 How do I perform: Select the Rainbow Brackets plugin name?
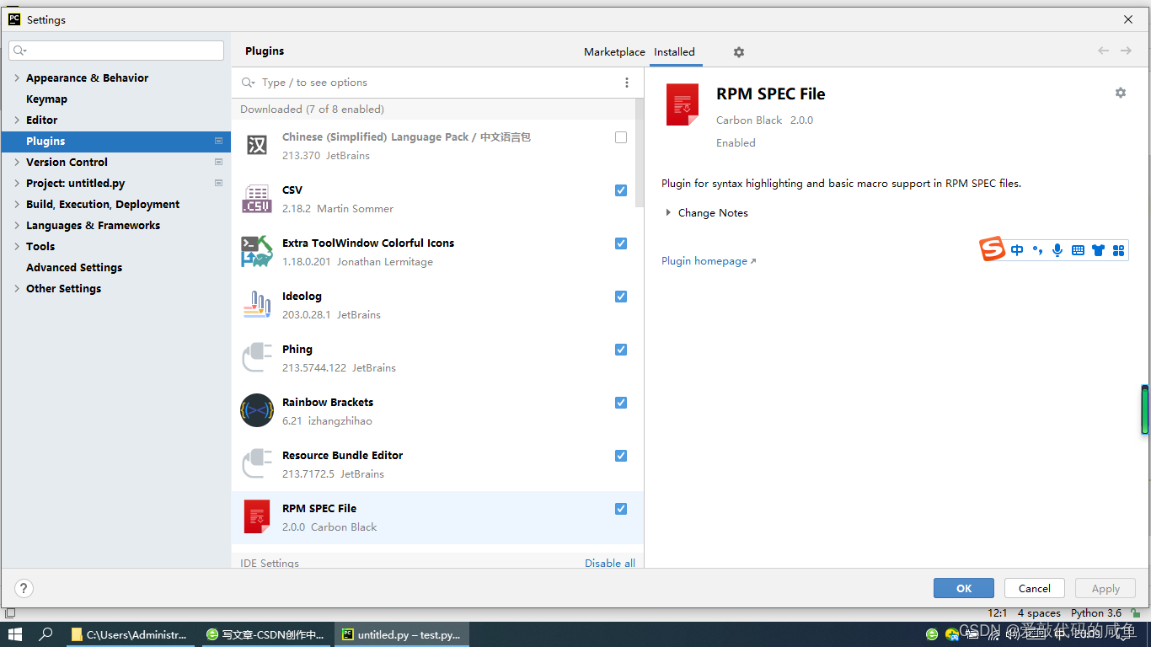[328, 402]
